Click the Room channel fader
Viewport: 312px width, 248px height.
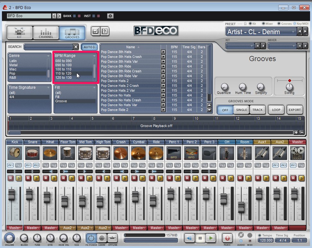241,207
